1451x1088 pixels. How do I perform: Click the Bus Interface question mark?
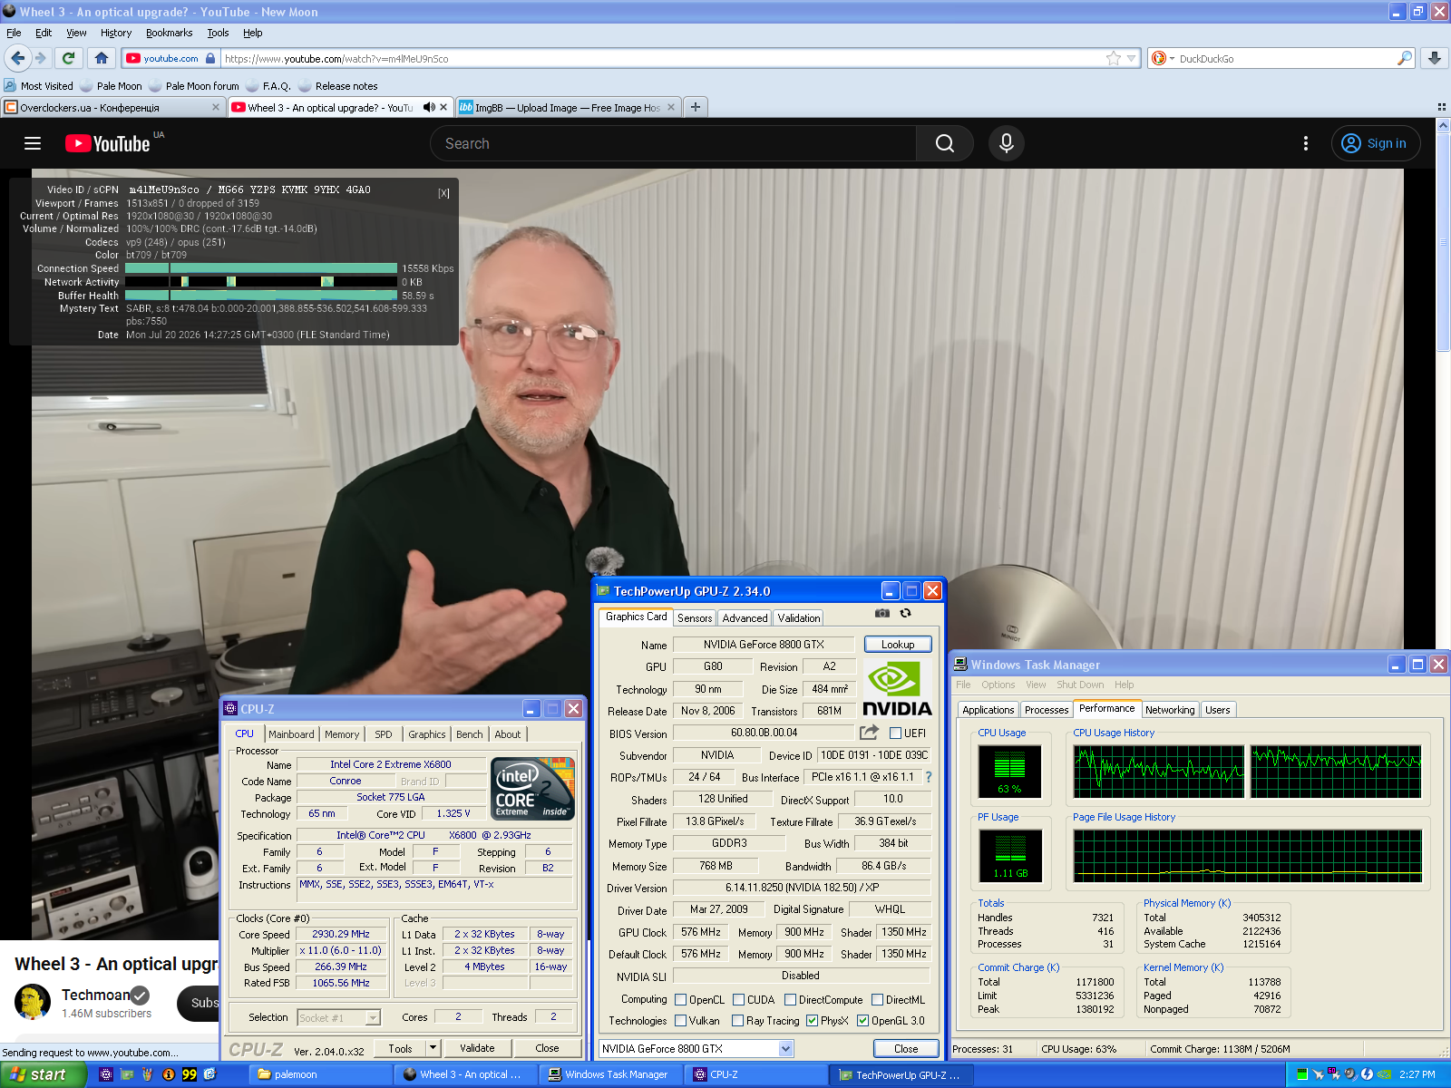click(929, 777)
